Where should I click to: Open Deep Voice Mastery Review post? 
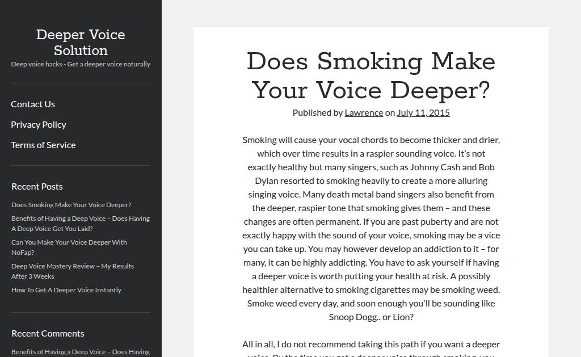(73, 271)
